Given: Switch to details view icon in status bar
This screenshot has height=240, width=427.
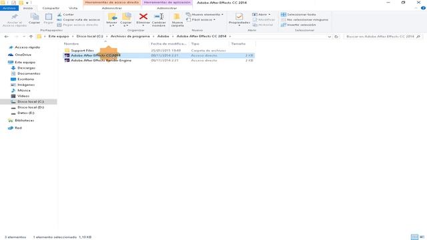Looking at the screenshot, I should tap(414, 237).
